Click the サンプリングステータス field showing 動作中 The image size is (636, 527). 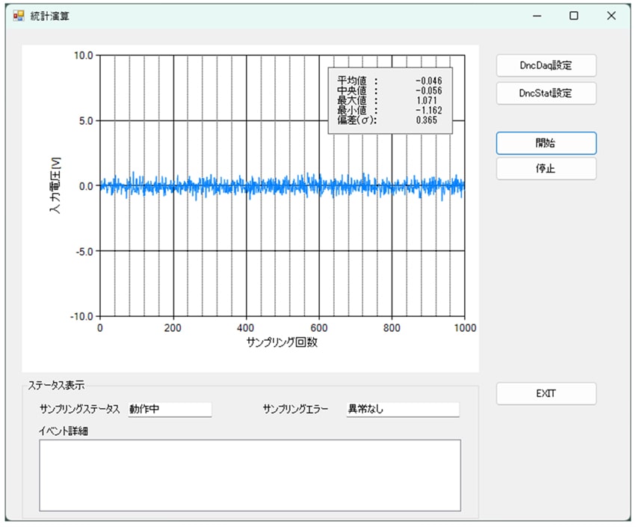click(170, 410)
